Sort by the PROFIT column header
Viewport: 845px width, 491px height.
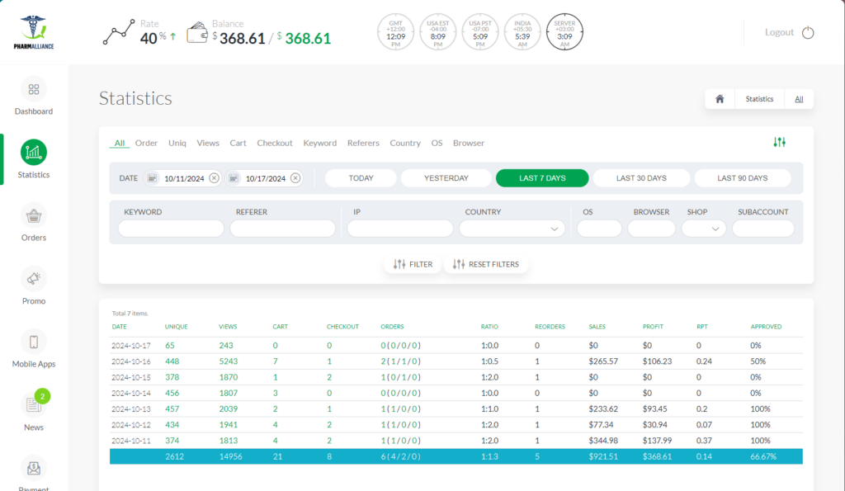653,327
